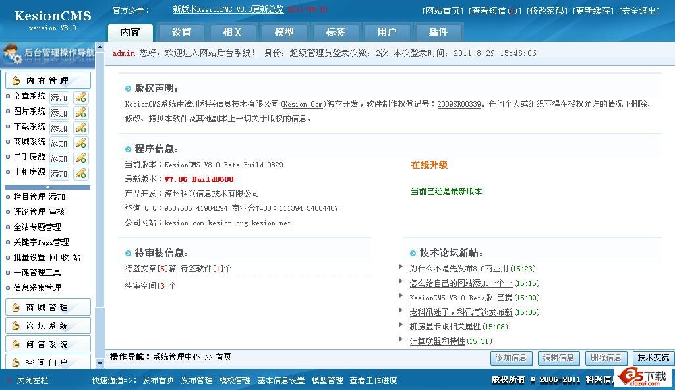
Task: Click 基本信息设置 quick link
Action: (281, 381)
